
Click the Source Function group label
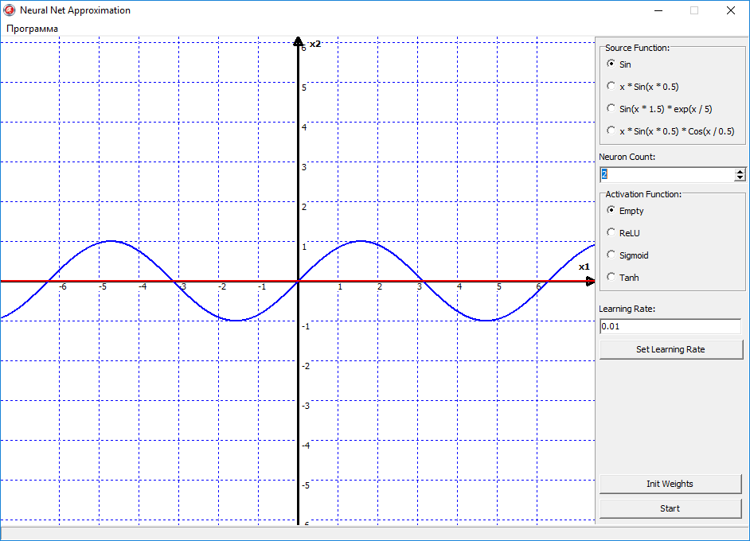point(637,48)
